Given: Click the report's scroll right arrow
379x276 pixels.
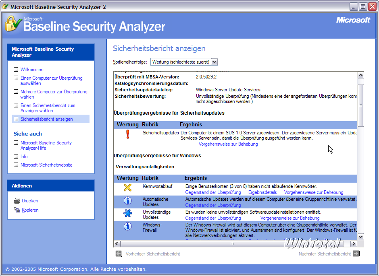Looking at the screenshot, I should pos(354,244).
